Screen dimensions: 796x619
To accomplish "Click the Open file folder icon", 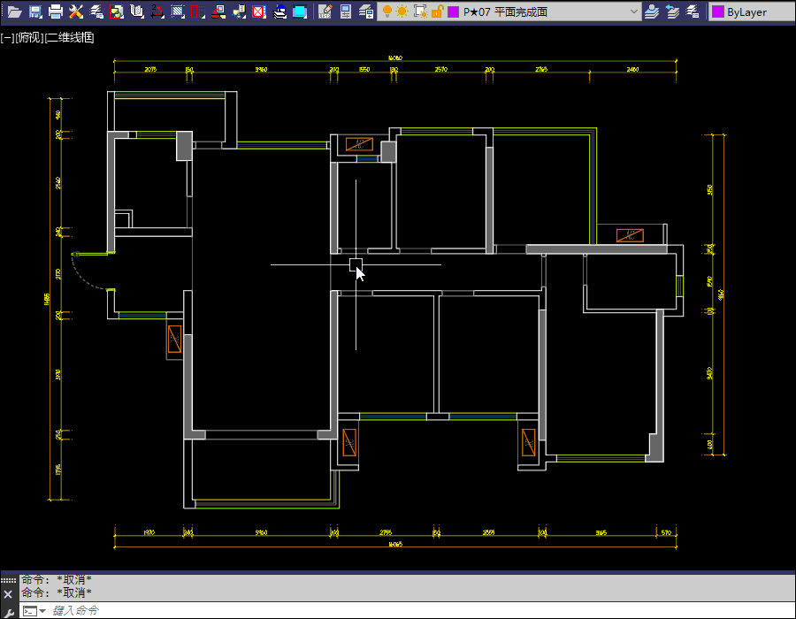I will point(14,11).
